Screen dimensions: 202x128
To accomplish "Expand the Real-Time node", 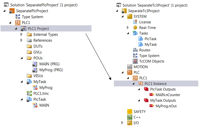I will 128,27.
